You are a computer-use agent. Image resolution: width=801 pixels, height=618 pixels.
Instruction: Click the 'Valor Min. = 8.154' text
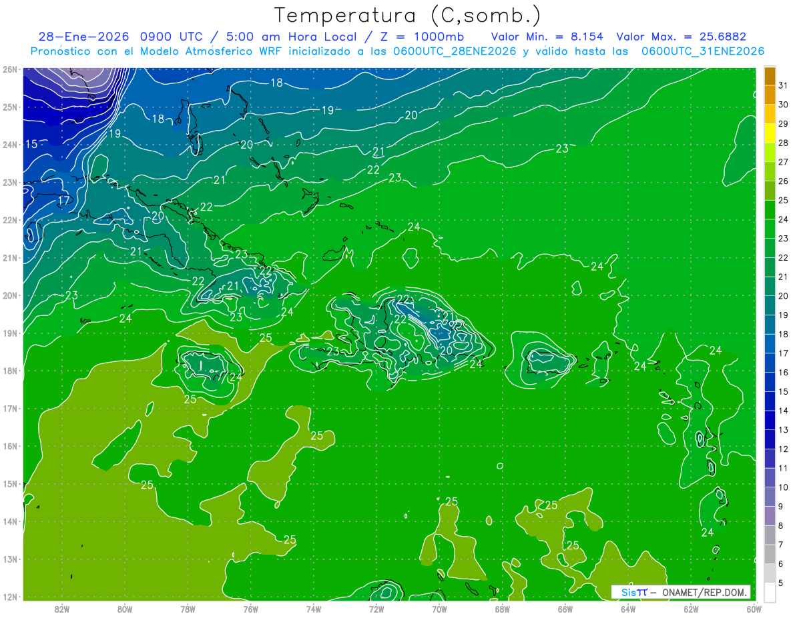547,37
